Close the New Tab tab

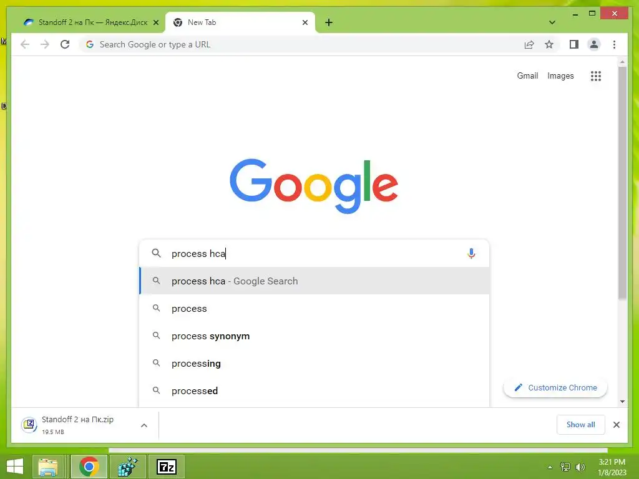tap(305, 22)
